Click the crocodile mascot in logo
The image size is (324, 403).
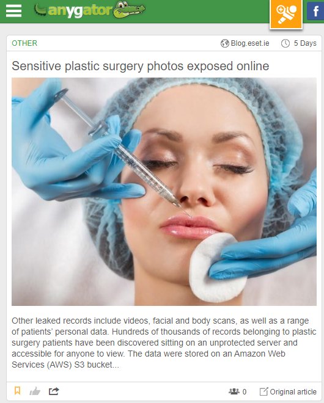pyautogui.click(x=129, y=10)
